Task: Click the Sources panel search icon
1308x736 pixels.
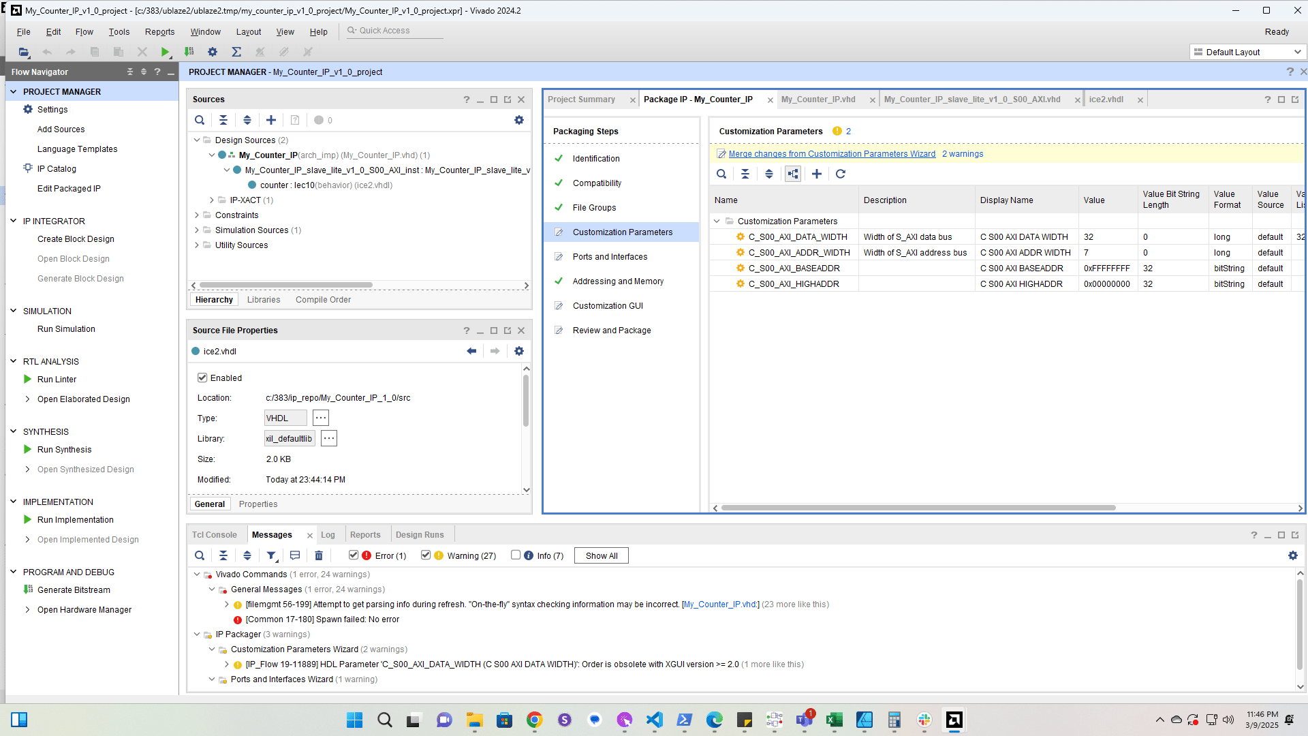Action: coord(200,120)
